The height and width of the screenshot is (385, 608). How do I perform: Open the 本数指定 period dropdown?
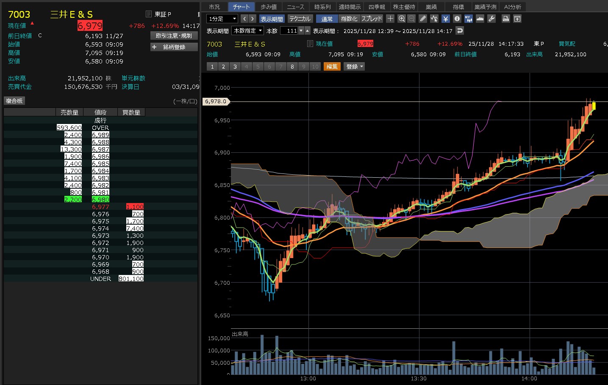[x=248, y=30]
